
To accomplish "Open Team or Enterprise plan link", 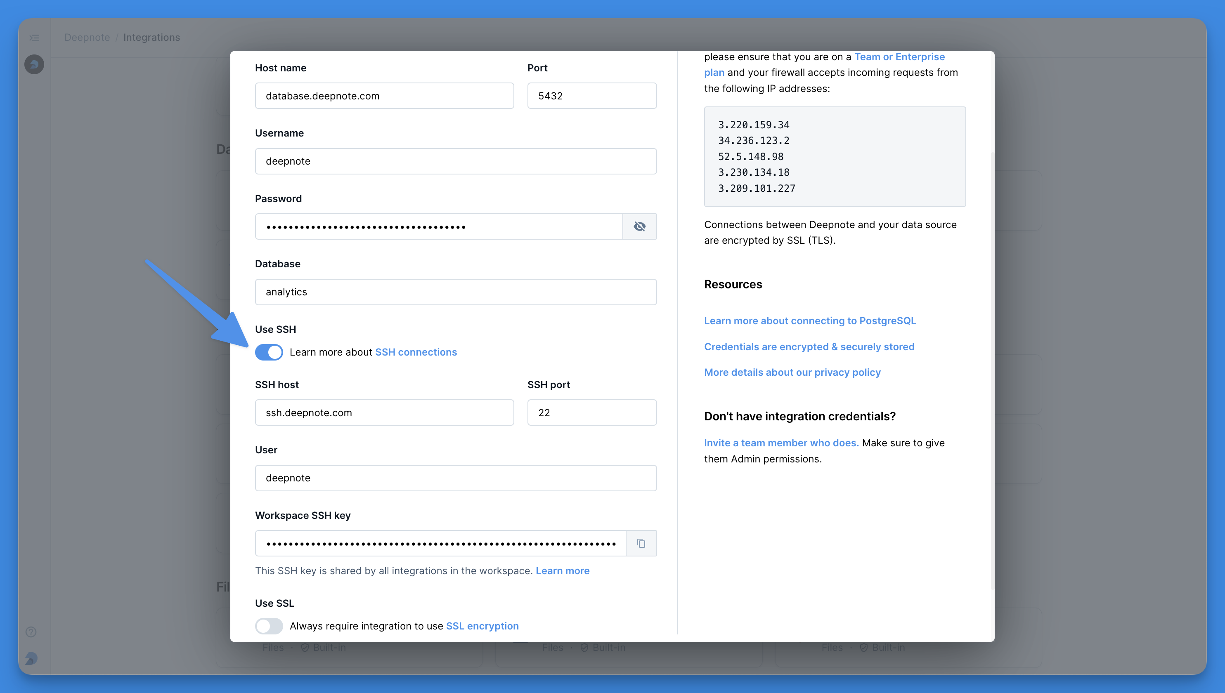I will 899,57.
